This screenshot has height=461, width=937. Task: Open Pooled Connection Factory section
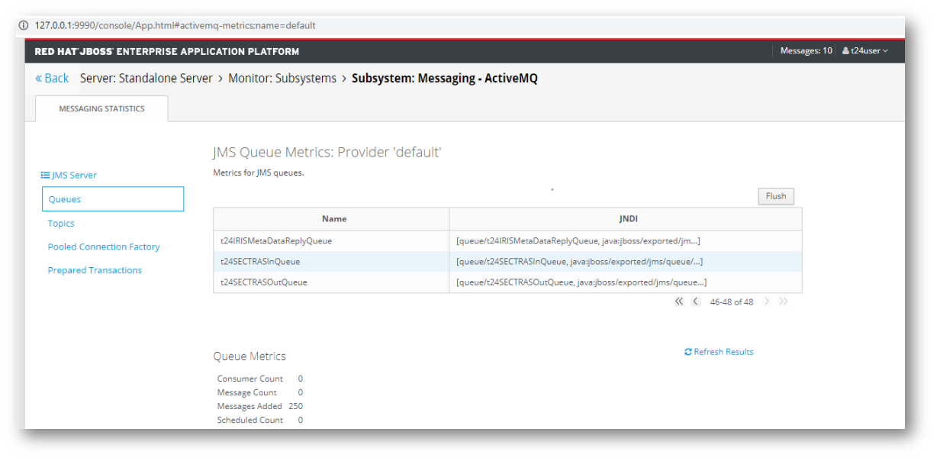[104, 247]
